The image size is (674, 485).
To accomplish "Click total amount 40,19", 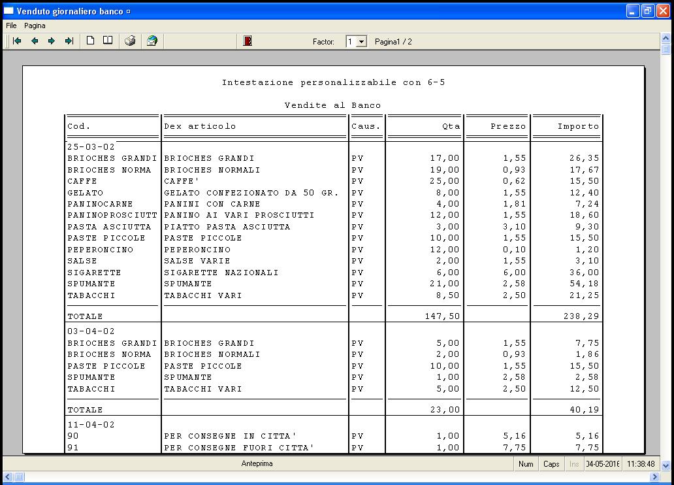I will pyautogui.click(x=584, y=410).
